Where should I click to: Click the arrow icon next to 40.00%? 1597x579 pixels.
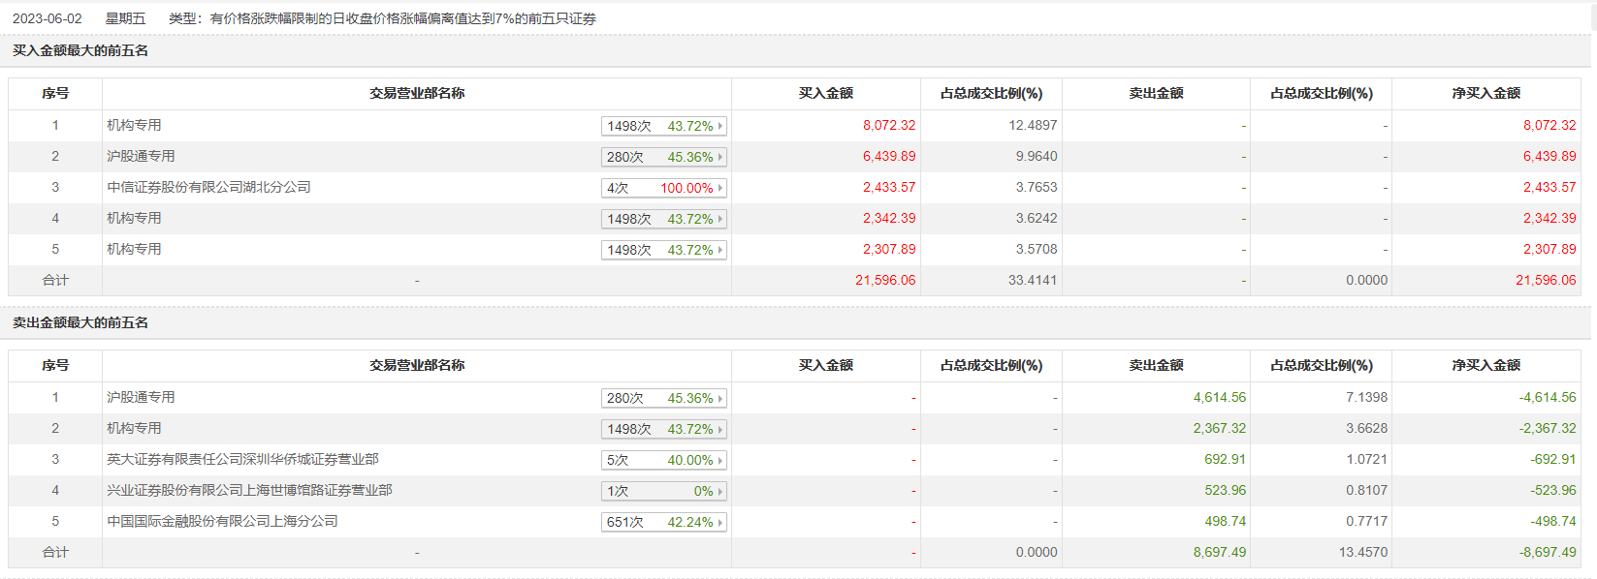pyautogui.click(x=720, y=460)
